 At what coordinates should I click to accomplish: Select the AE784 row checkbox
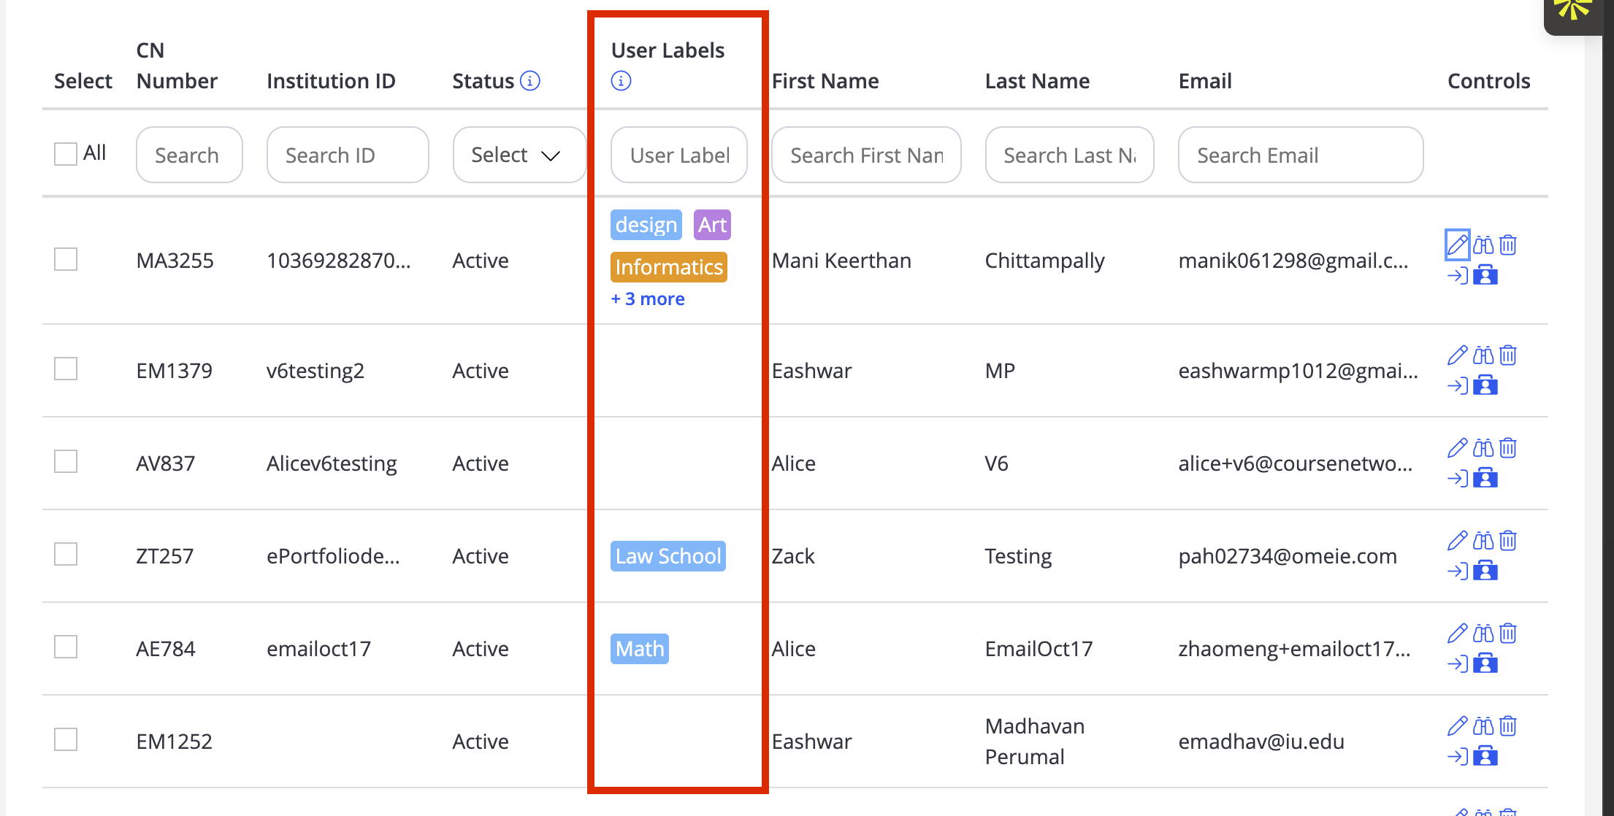[66, 647]
